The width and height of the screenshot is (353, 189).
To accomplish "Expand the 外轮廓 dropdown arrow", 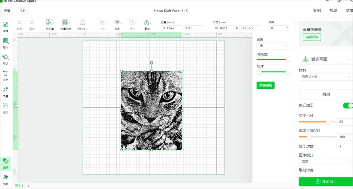I will tap(53, 23).
